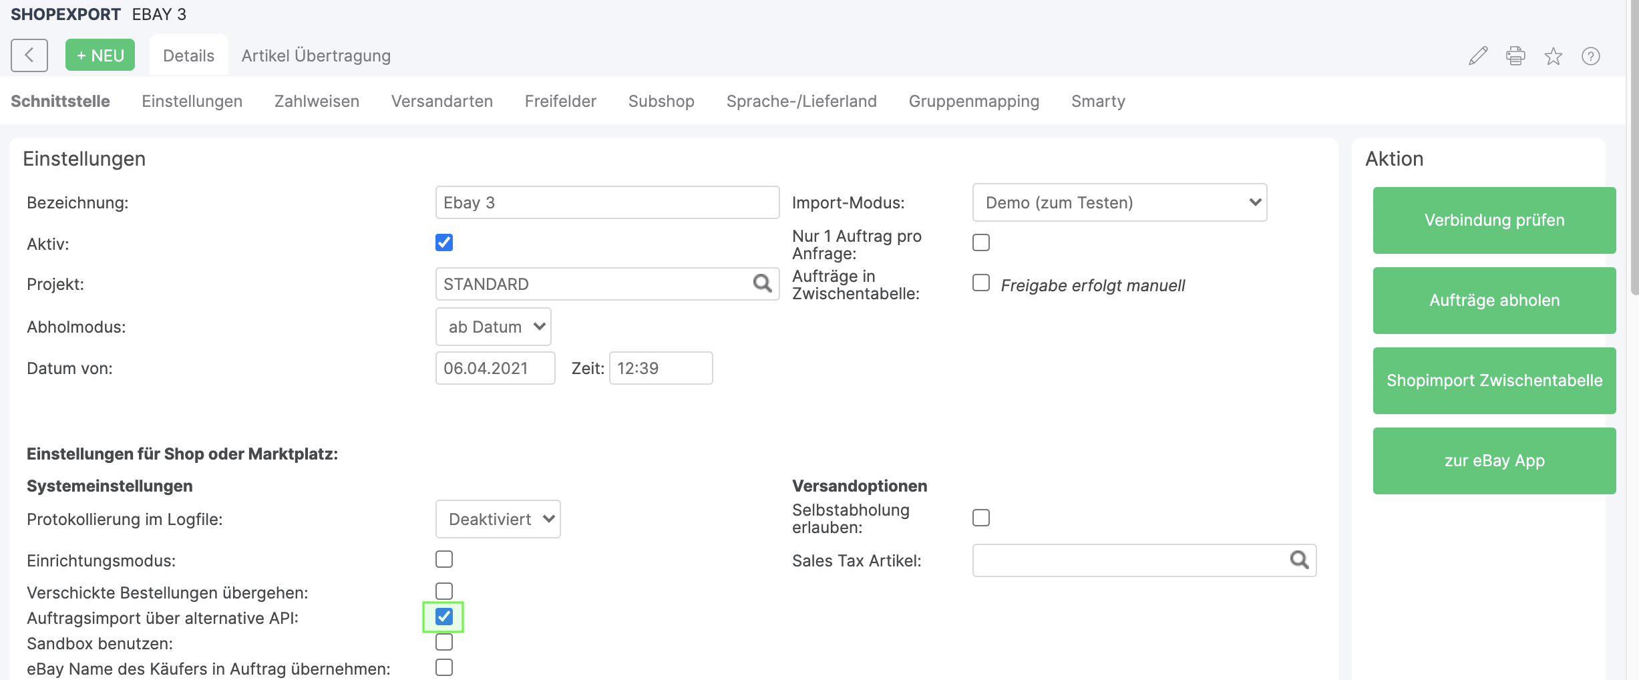Click the pencil edit icon
Viewport: 1639px width, 680px height.
coord(1477,56)
